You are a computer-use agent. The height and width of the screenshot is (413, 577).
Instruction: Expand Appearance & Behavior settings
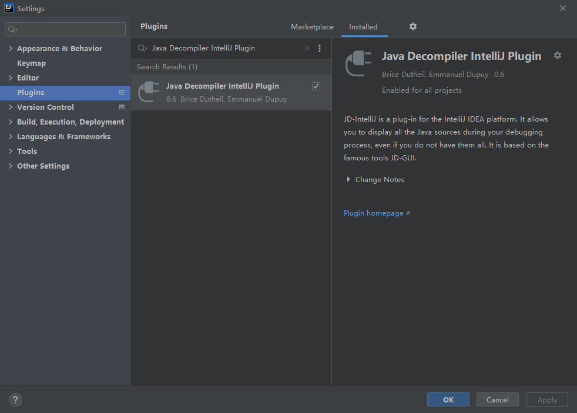click(11, 48)
